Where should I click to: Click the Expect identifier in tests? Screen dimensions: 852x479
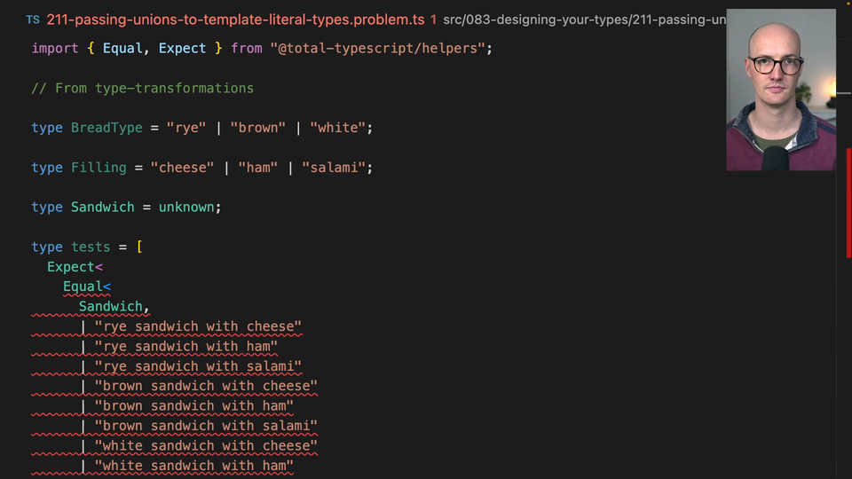coord(71,267)
